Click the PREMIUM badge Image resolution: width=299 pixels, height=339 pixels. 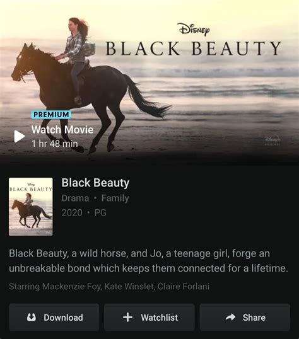(x=51, y=115)
